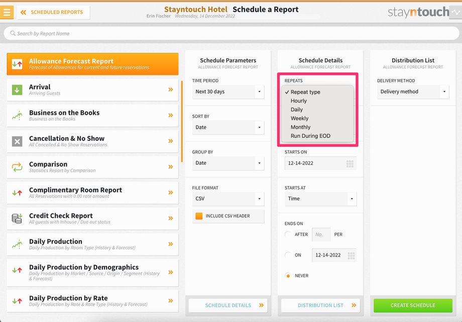This screenshot has height=322, width=462.
Task: Go back to Scheduled Reports
Action: (53, 13)
